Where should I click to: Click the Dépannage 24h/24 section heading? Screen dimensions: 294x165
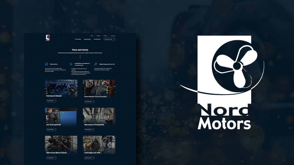coord(107,64)
